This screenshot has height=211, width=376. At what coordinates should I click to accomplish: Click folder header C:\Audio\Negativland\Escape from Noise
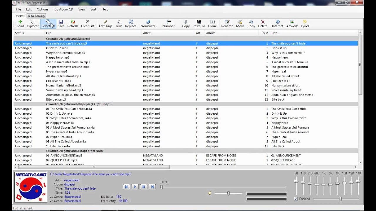coord(186,151)
